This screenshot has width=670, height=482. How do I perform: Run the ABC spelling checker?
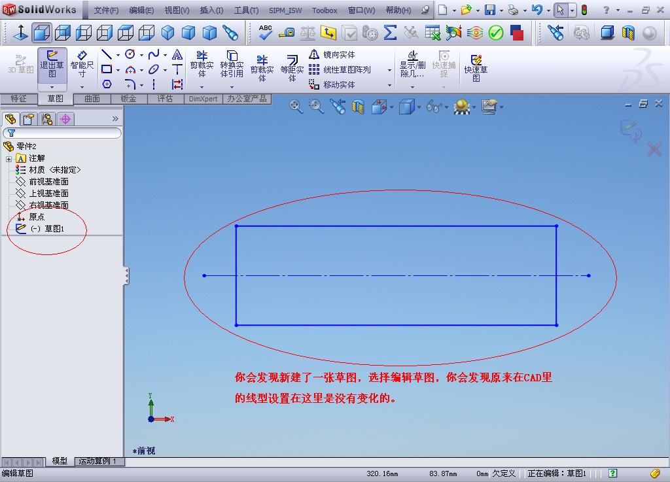266,33
